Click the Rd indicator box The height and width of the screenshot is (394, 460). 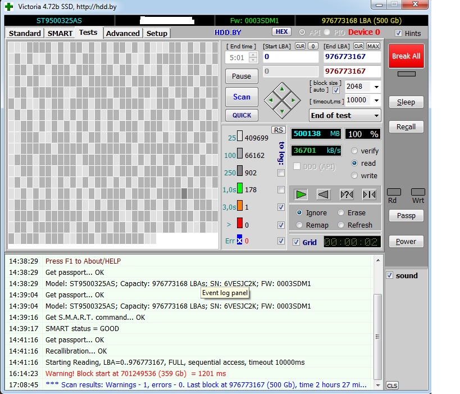pyautogui.click(x=394, y=192)
